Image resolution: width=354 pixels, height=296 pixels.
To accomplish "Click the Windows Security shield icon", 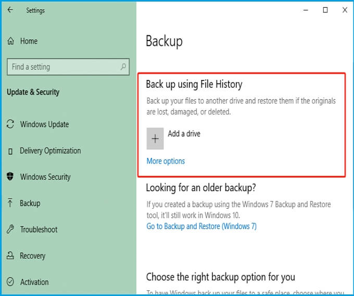I will click(x=10, y=177).
